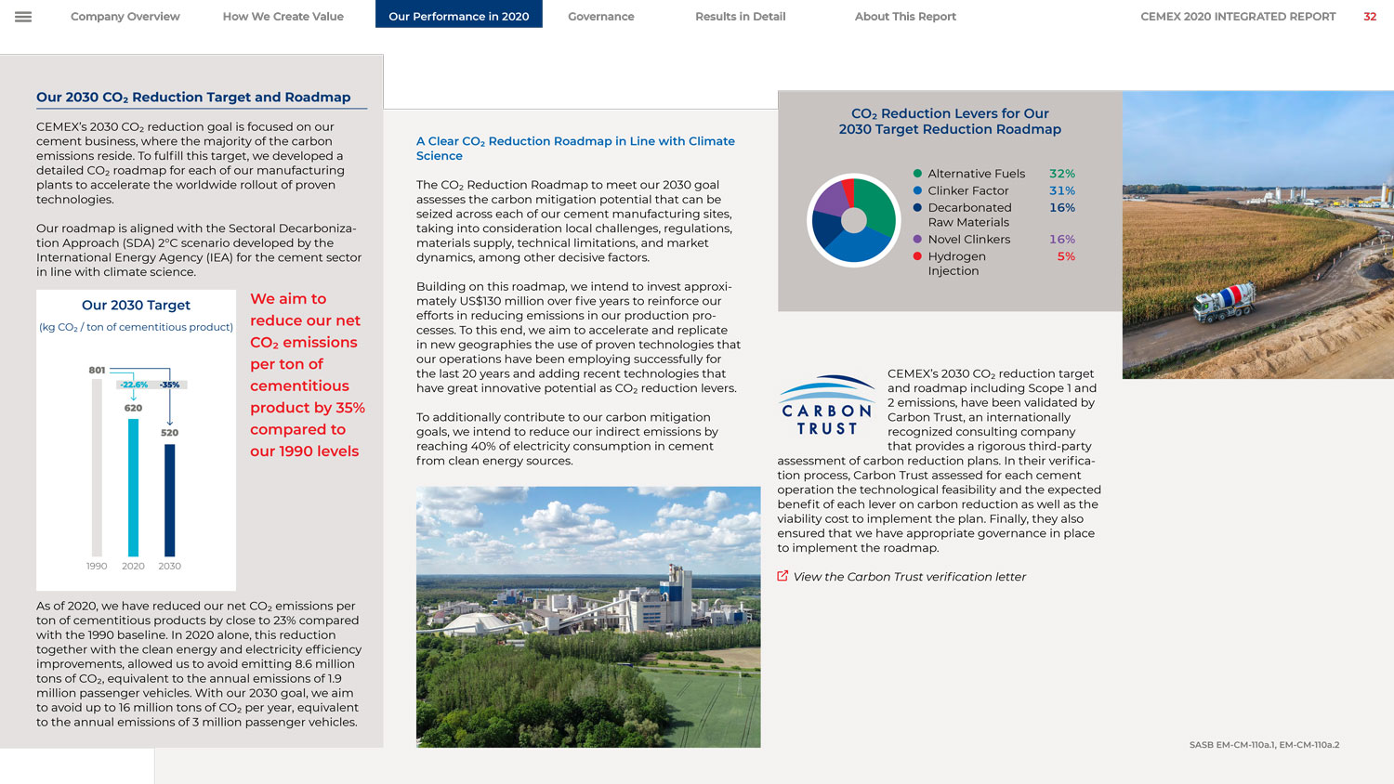Click Decarbonated Raw Materials legend dot

click(x=917, y=208)
